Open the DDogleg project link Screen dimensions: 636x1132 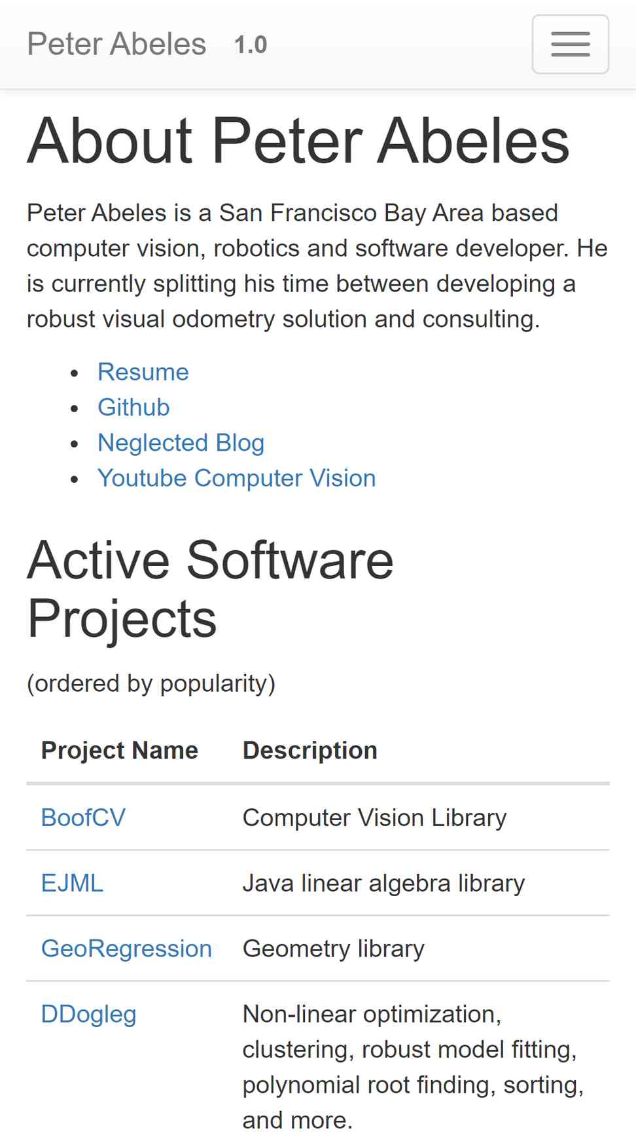[x=89, y=1014]
